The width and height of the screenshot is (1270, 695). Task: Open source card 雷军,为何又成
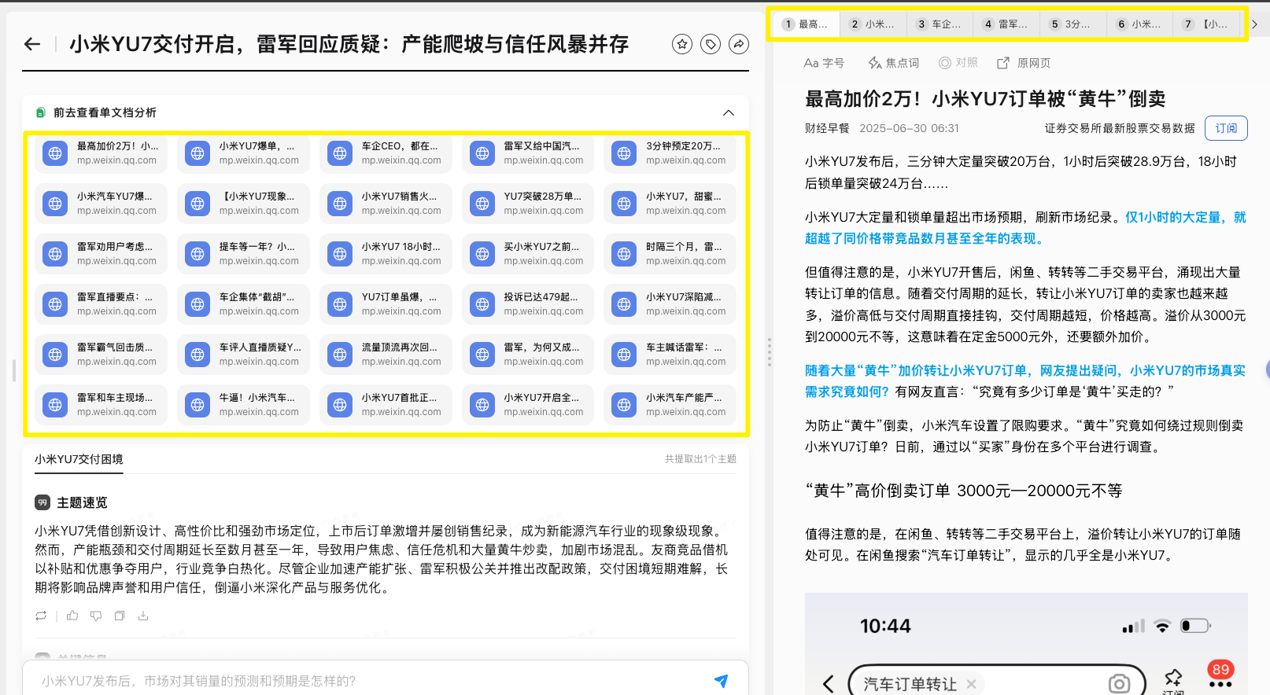click(528, 355)
